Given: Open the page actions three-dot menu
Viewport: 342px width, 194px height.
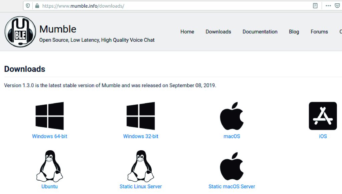Looking at the screenshot, I should point(328,6).
